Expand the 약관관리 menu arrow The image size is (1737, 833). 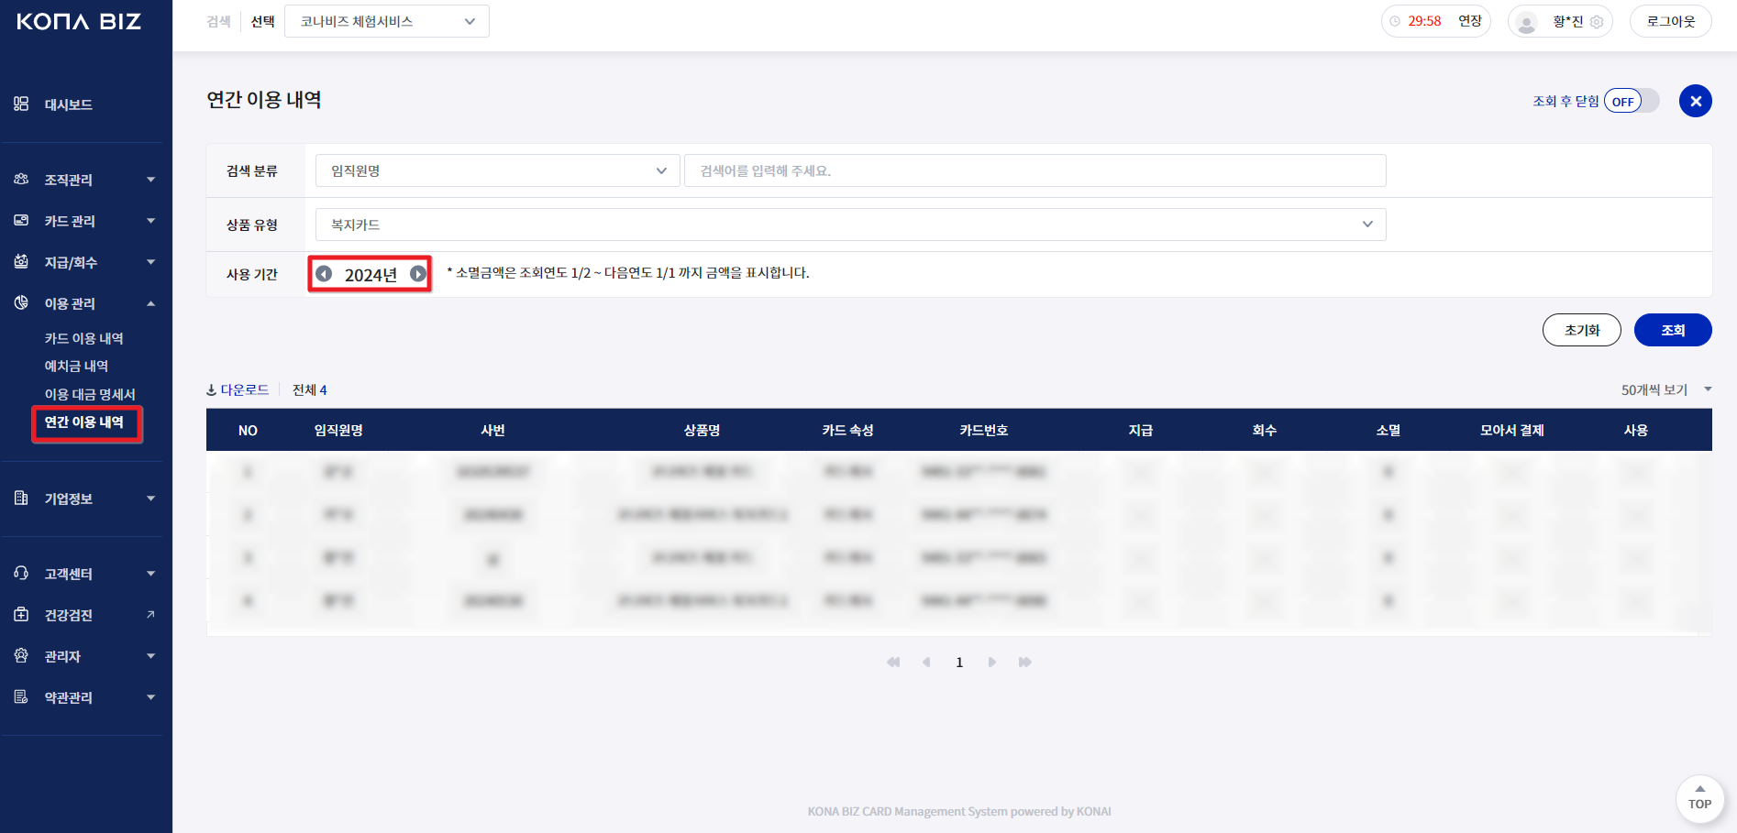pyautogui.click(x=151, y=697)
